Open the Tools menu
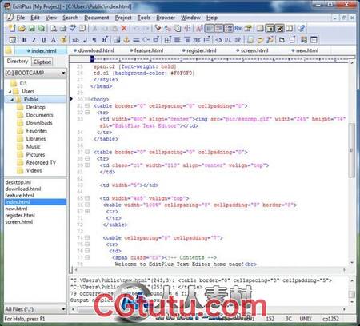This screenshot has height=326, width=360. pos(144,18)
